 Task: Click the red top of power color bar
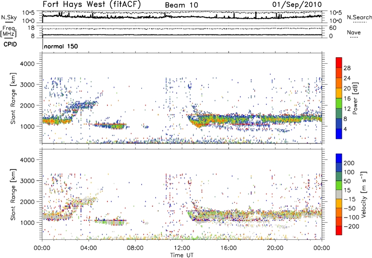pos(339,62)
